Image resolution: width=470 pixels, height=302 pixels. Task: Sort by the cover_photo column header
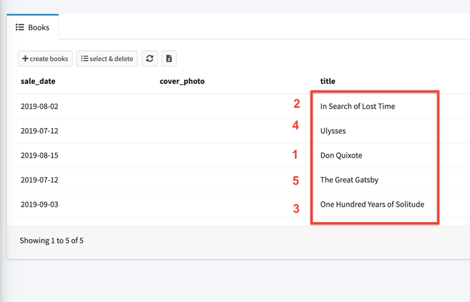(182, 81)
